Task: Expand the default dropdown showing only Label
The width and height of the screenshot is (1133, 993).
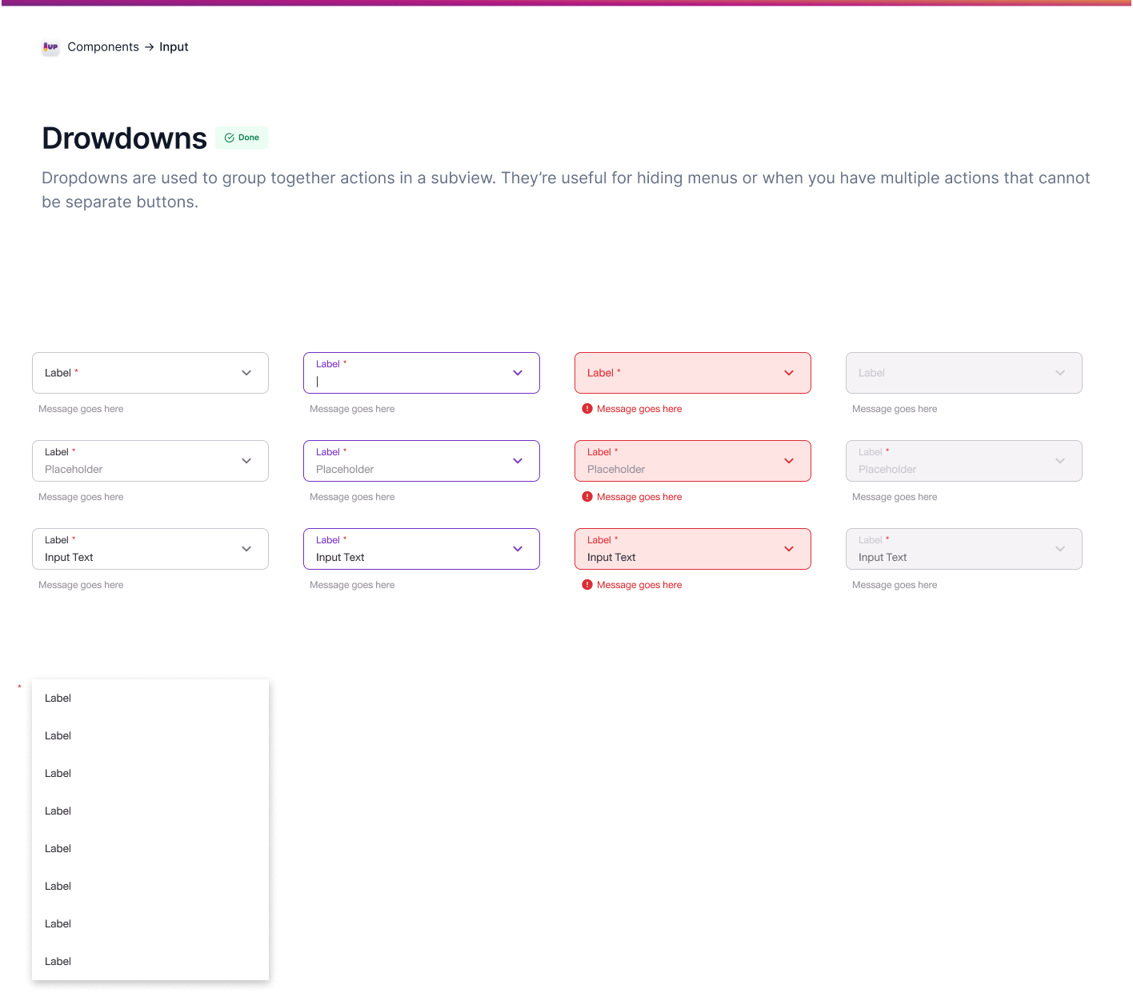Action: (150, 373)
